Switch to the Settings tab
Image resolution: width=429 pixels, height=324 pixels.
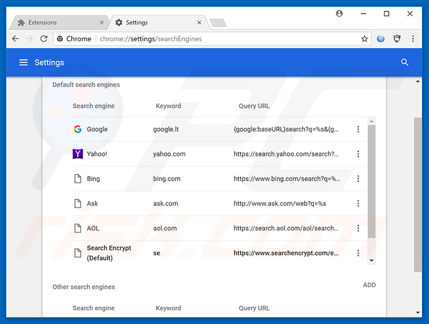[x=159, y=22]
